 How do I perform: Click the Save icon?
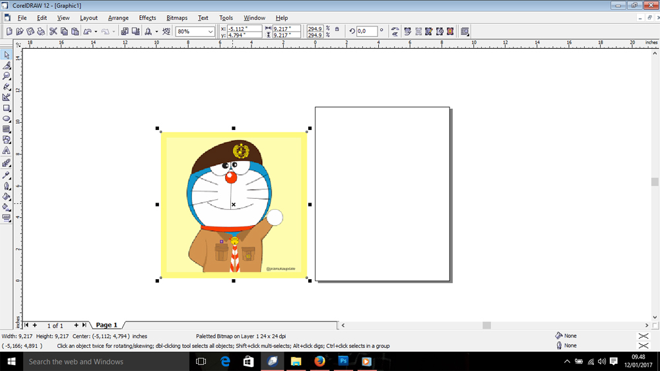pos(30,31)
